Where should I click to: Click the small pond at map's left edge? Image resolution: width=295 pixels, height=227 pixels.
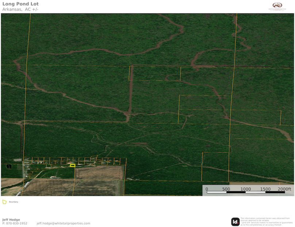(9, 166)
